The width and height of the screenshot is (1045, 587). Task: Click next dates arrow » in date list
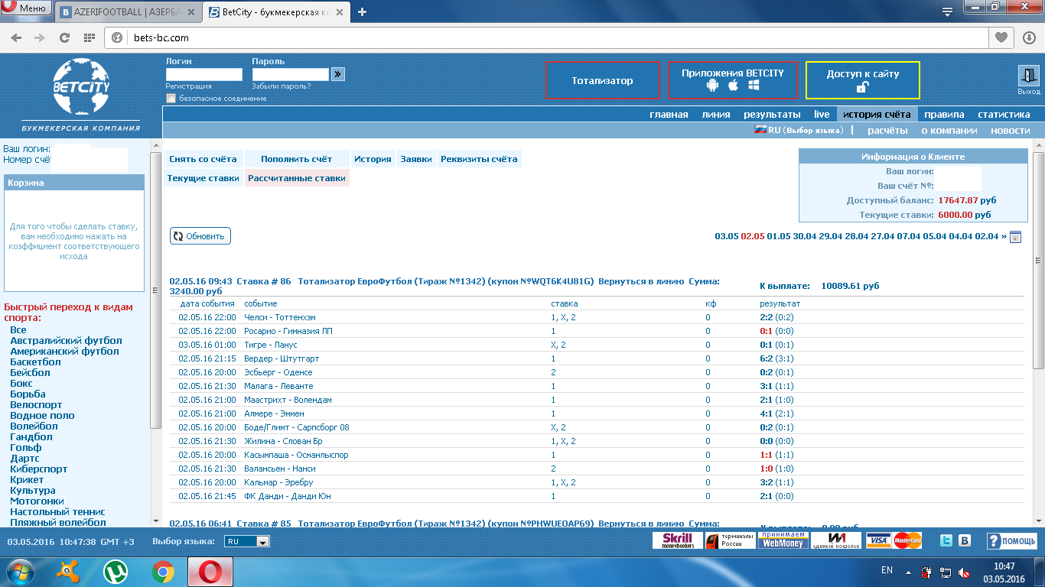[1004, 236]
